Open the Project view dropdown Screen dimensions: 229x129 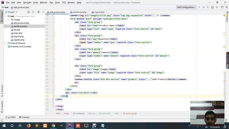click(x=11, y=12)
